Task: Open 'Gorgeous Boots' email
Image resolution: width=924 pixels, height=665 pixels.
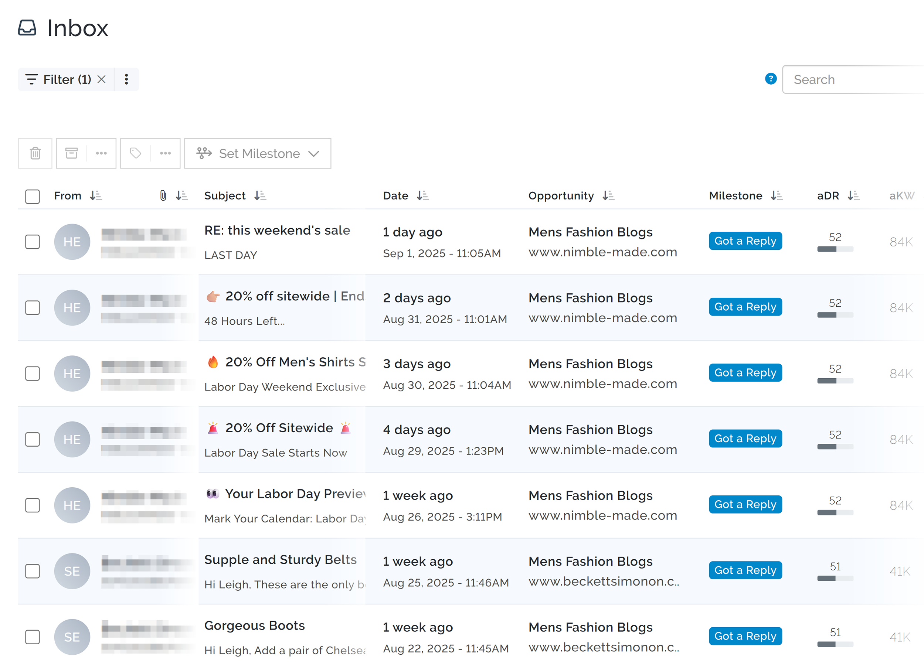Action: [255, 626]
